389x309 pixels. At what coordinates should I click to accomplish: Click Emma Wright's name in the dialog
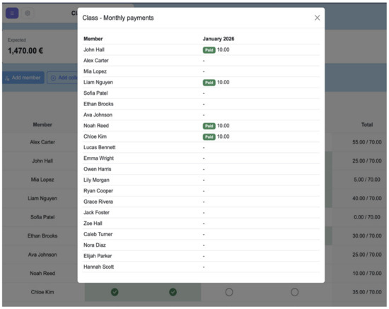[x=98, y=158]
